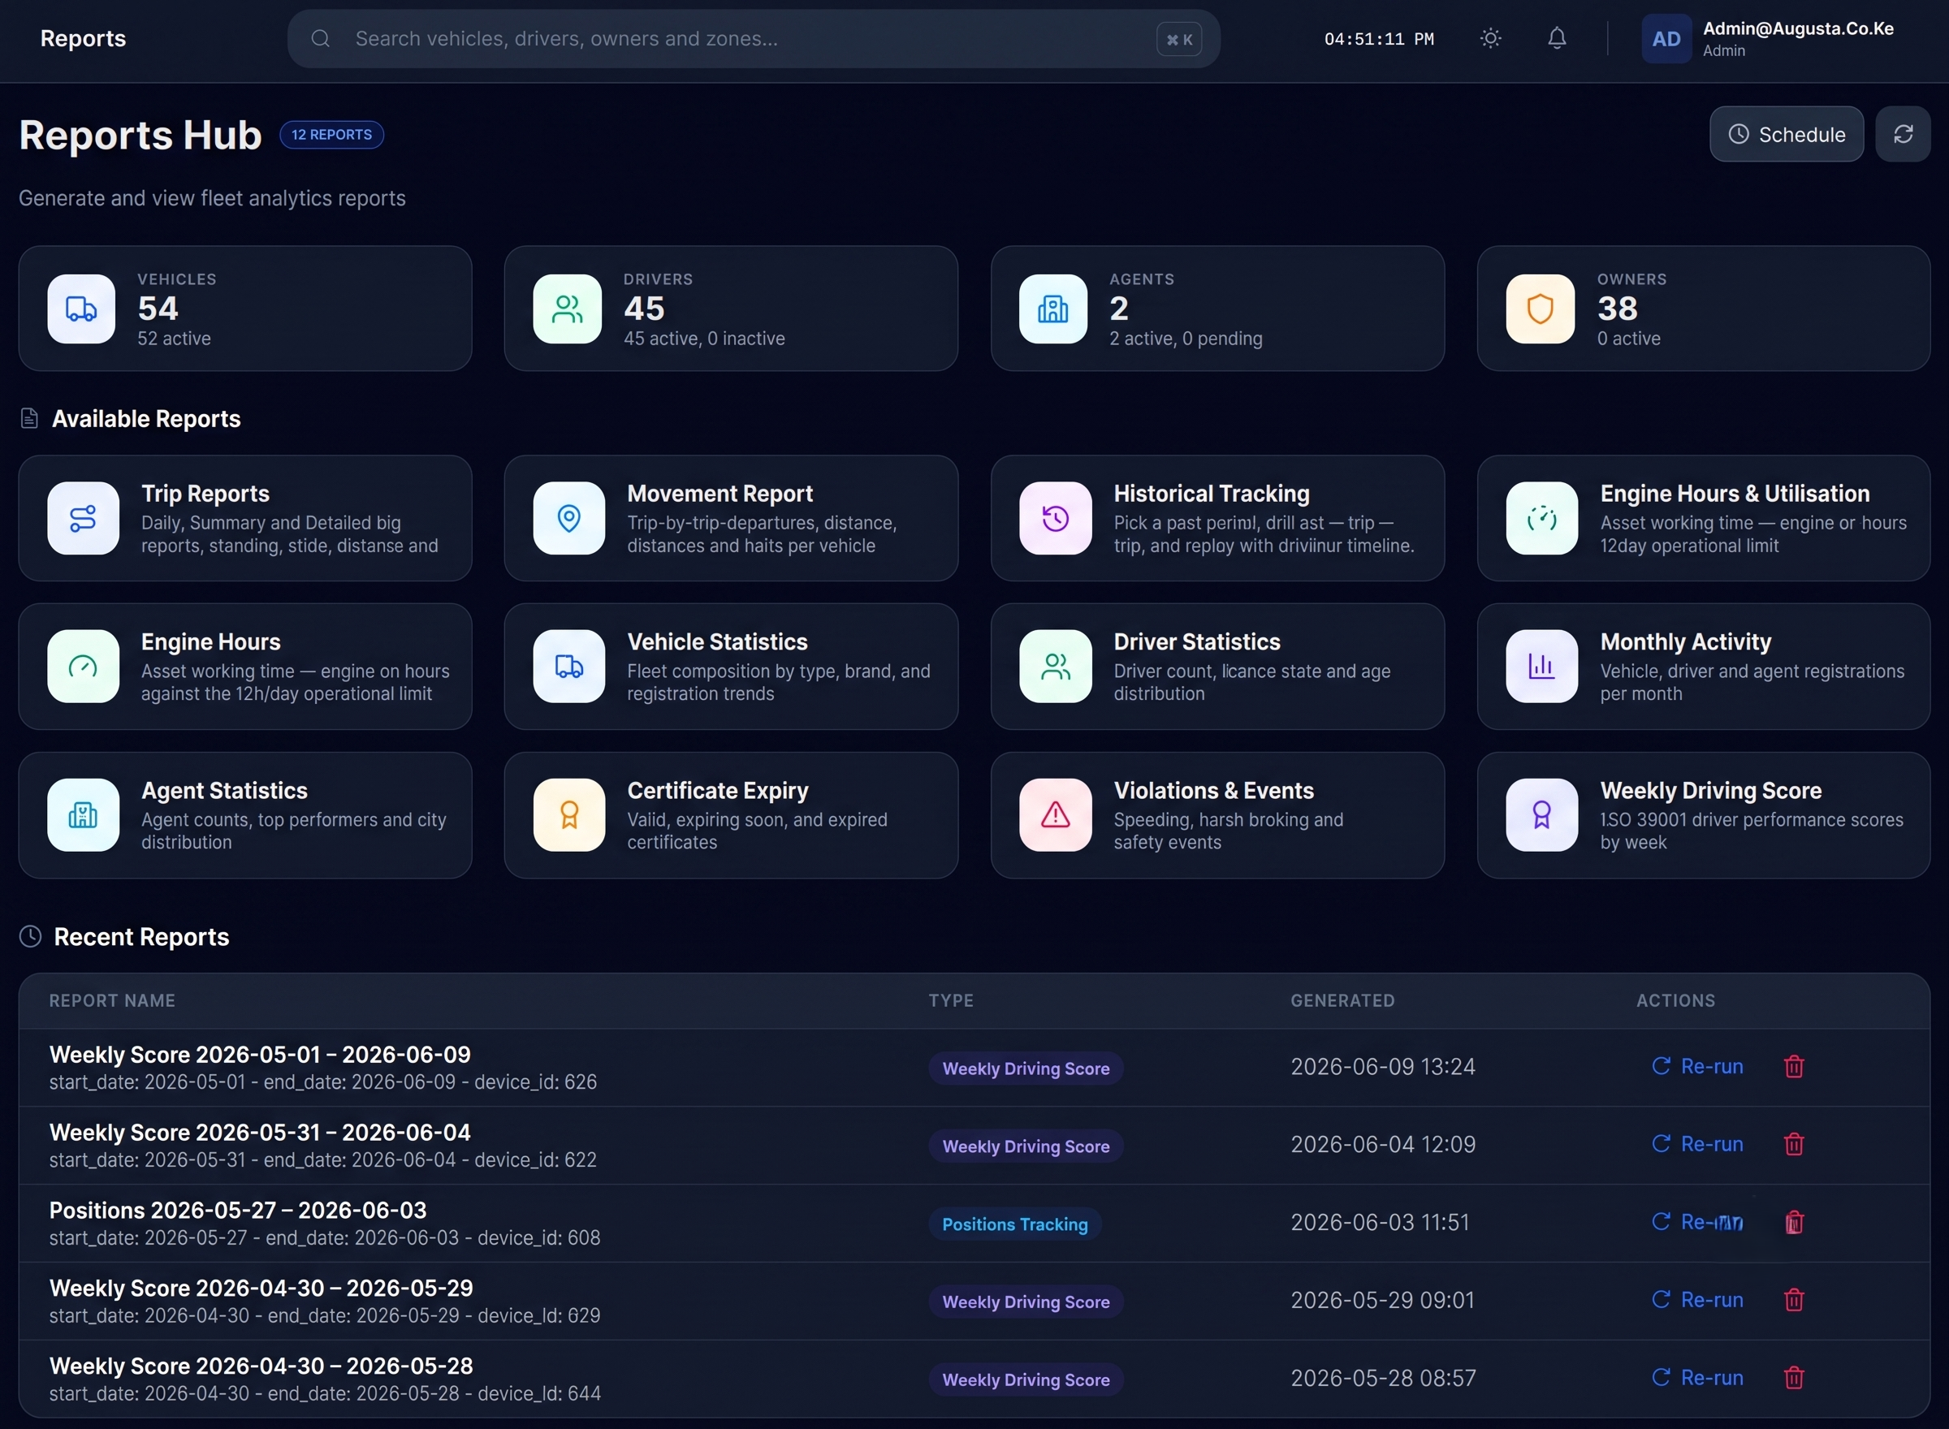Click the Agents building icon in stats card
This screenshot has width=1949, height=1429.
1052,309
